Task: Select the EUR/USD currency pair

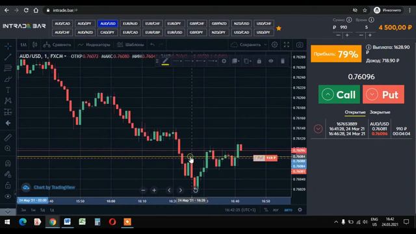Action: click(x=174, y=32)
